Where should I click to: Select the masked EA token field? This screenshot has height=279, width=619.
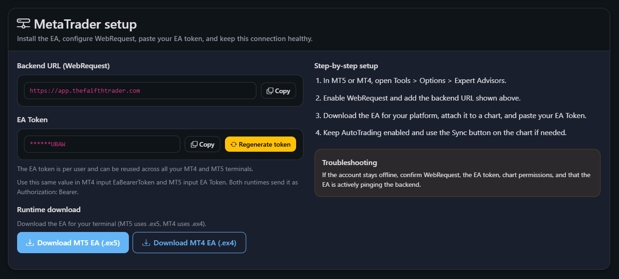(102, 144)
